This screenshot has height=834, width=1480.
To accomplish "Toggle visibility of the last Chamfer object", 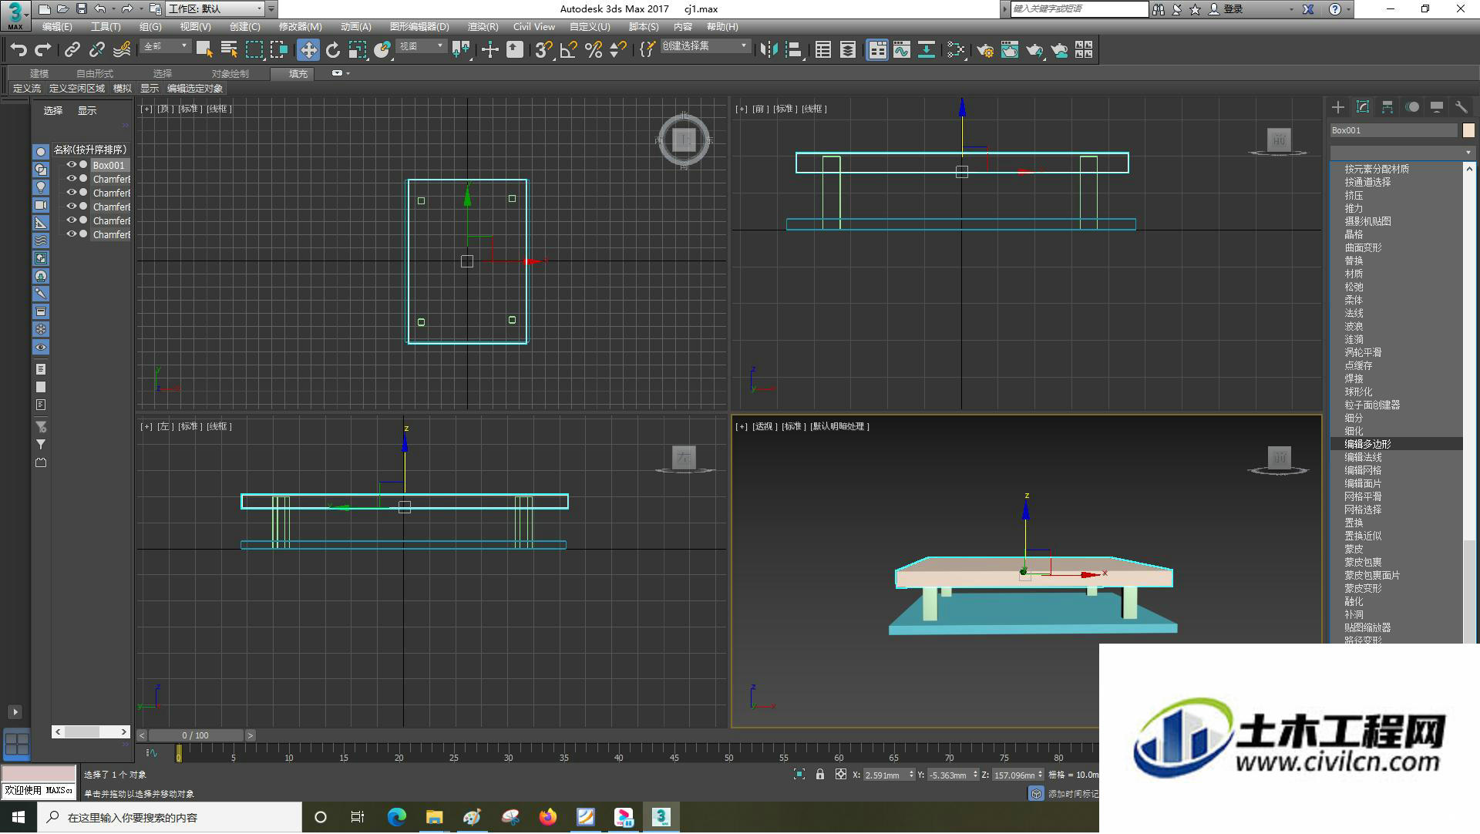I will tap(72, 234).
